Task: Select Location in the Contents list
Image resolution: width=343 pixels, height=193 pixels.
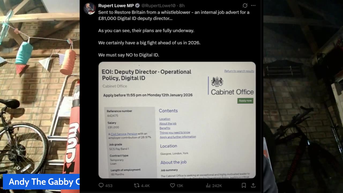Action: pyautogui.click(x=165, y=119)
